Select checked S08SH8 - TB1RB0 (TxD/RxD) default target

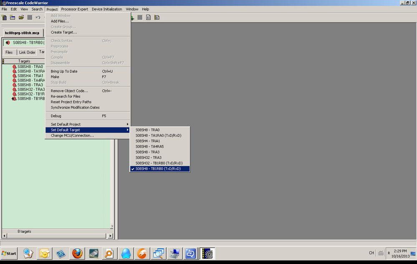160,168
